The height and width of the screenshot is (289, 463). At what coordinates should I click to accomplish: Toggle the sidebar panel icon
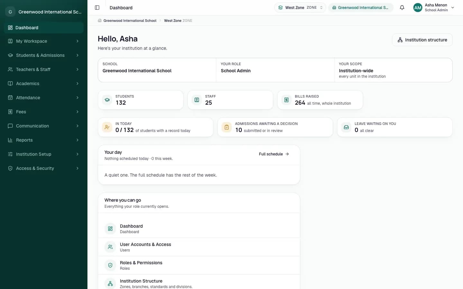[x=97, y=8]
